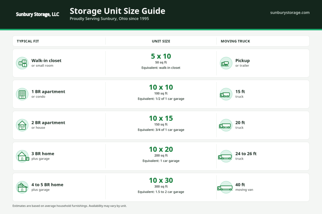
Task: Select the TYPICAL FIT column header
Action: tap(28, 41)
